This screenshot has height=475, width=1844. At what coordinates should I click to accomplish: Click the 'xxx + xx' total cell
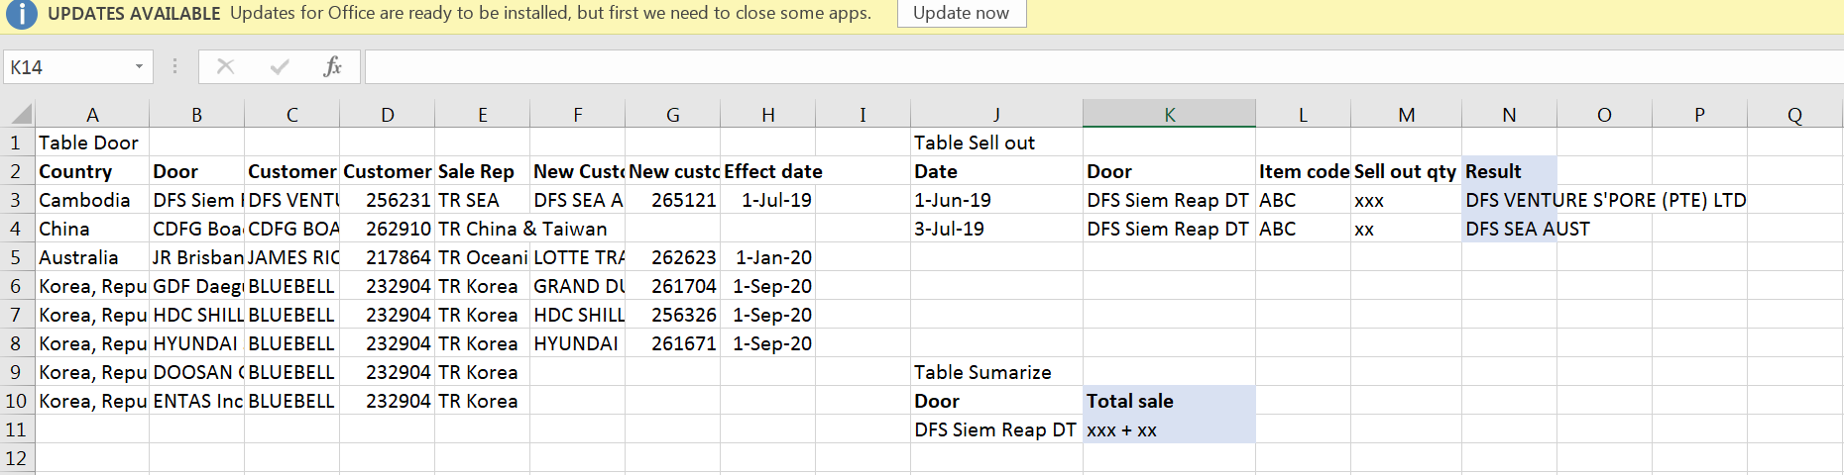tap(1169, 429)
